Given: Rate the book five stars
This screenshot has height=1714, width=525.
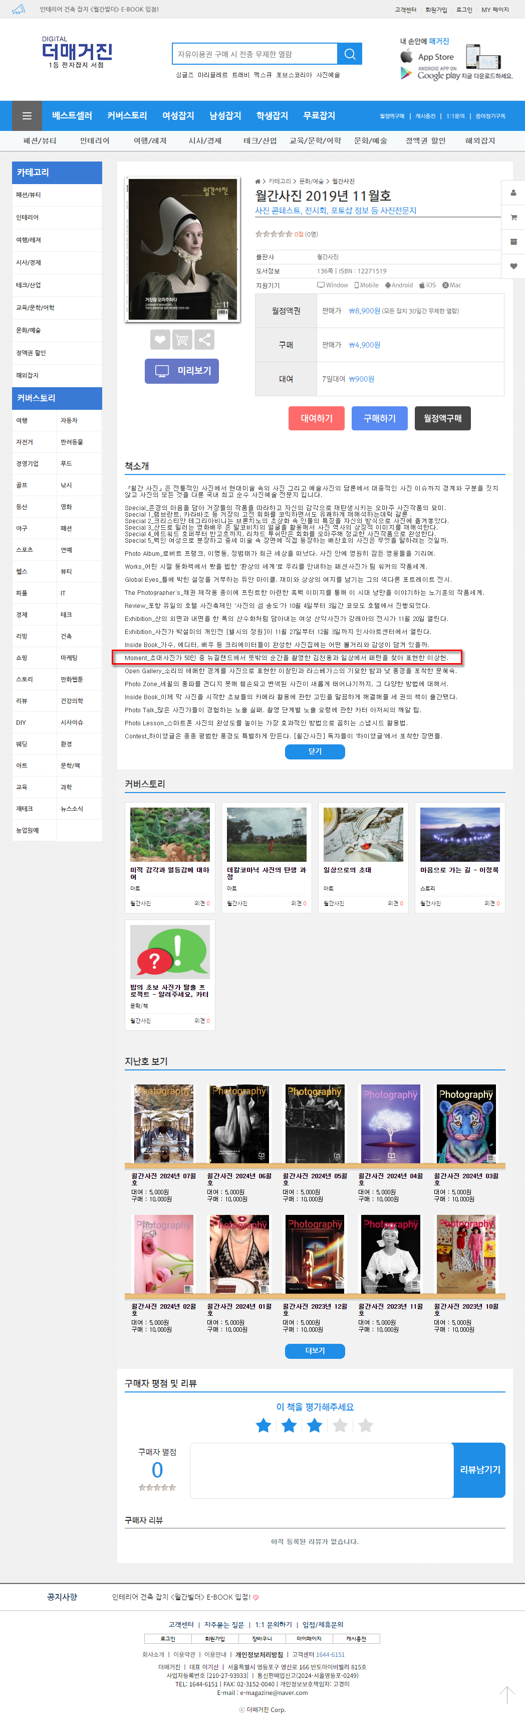Looking at the screenshot, I should (366, 1425).
